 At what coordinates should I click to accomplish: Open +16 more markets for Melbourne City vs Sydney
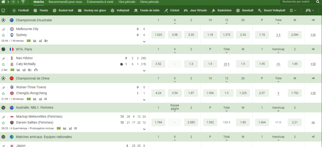pyautogui.click(x=313, y=35)
